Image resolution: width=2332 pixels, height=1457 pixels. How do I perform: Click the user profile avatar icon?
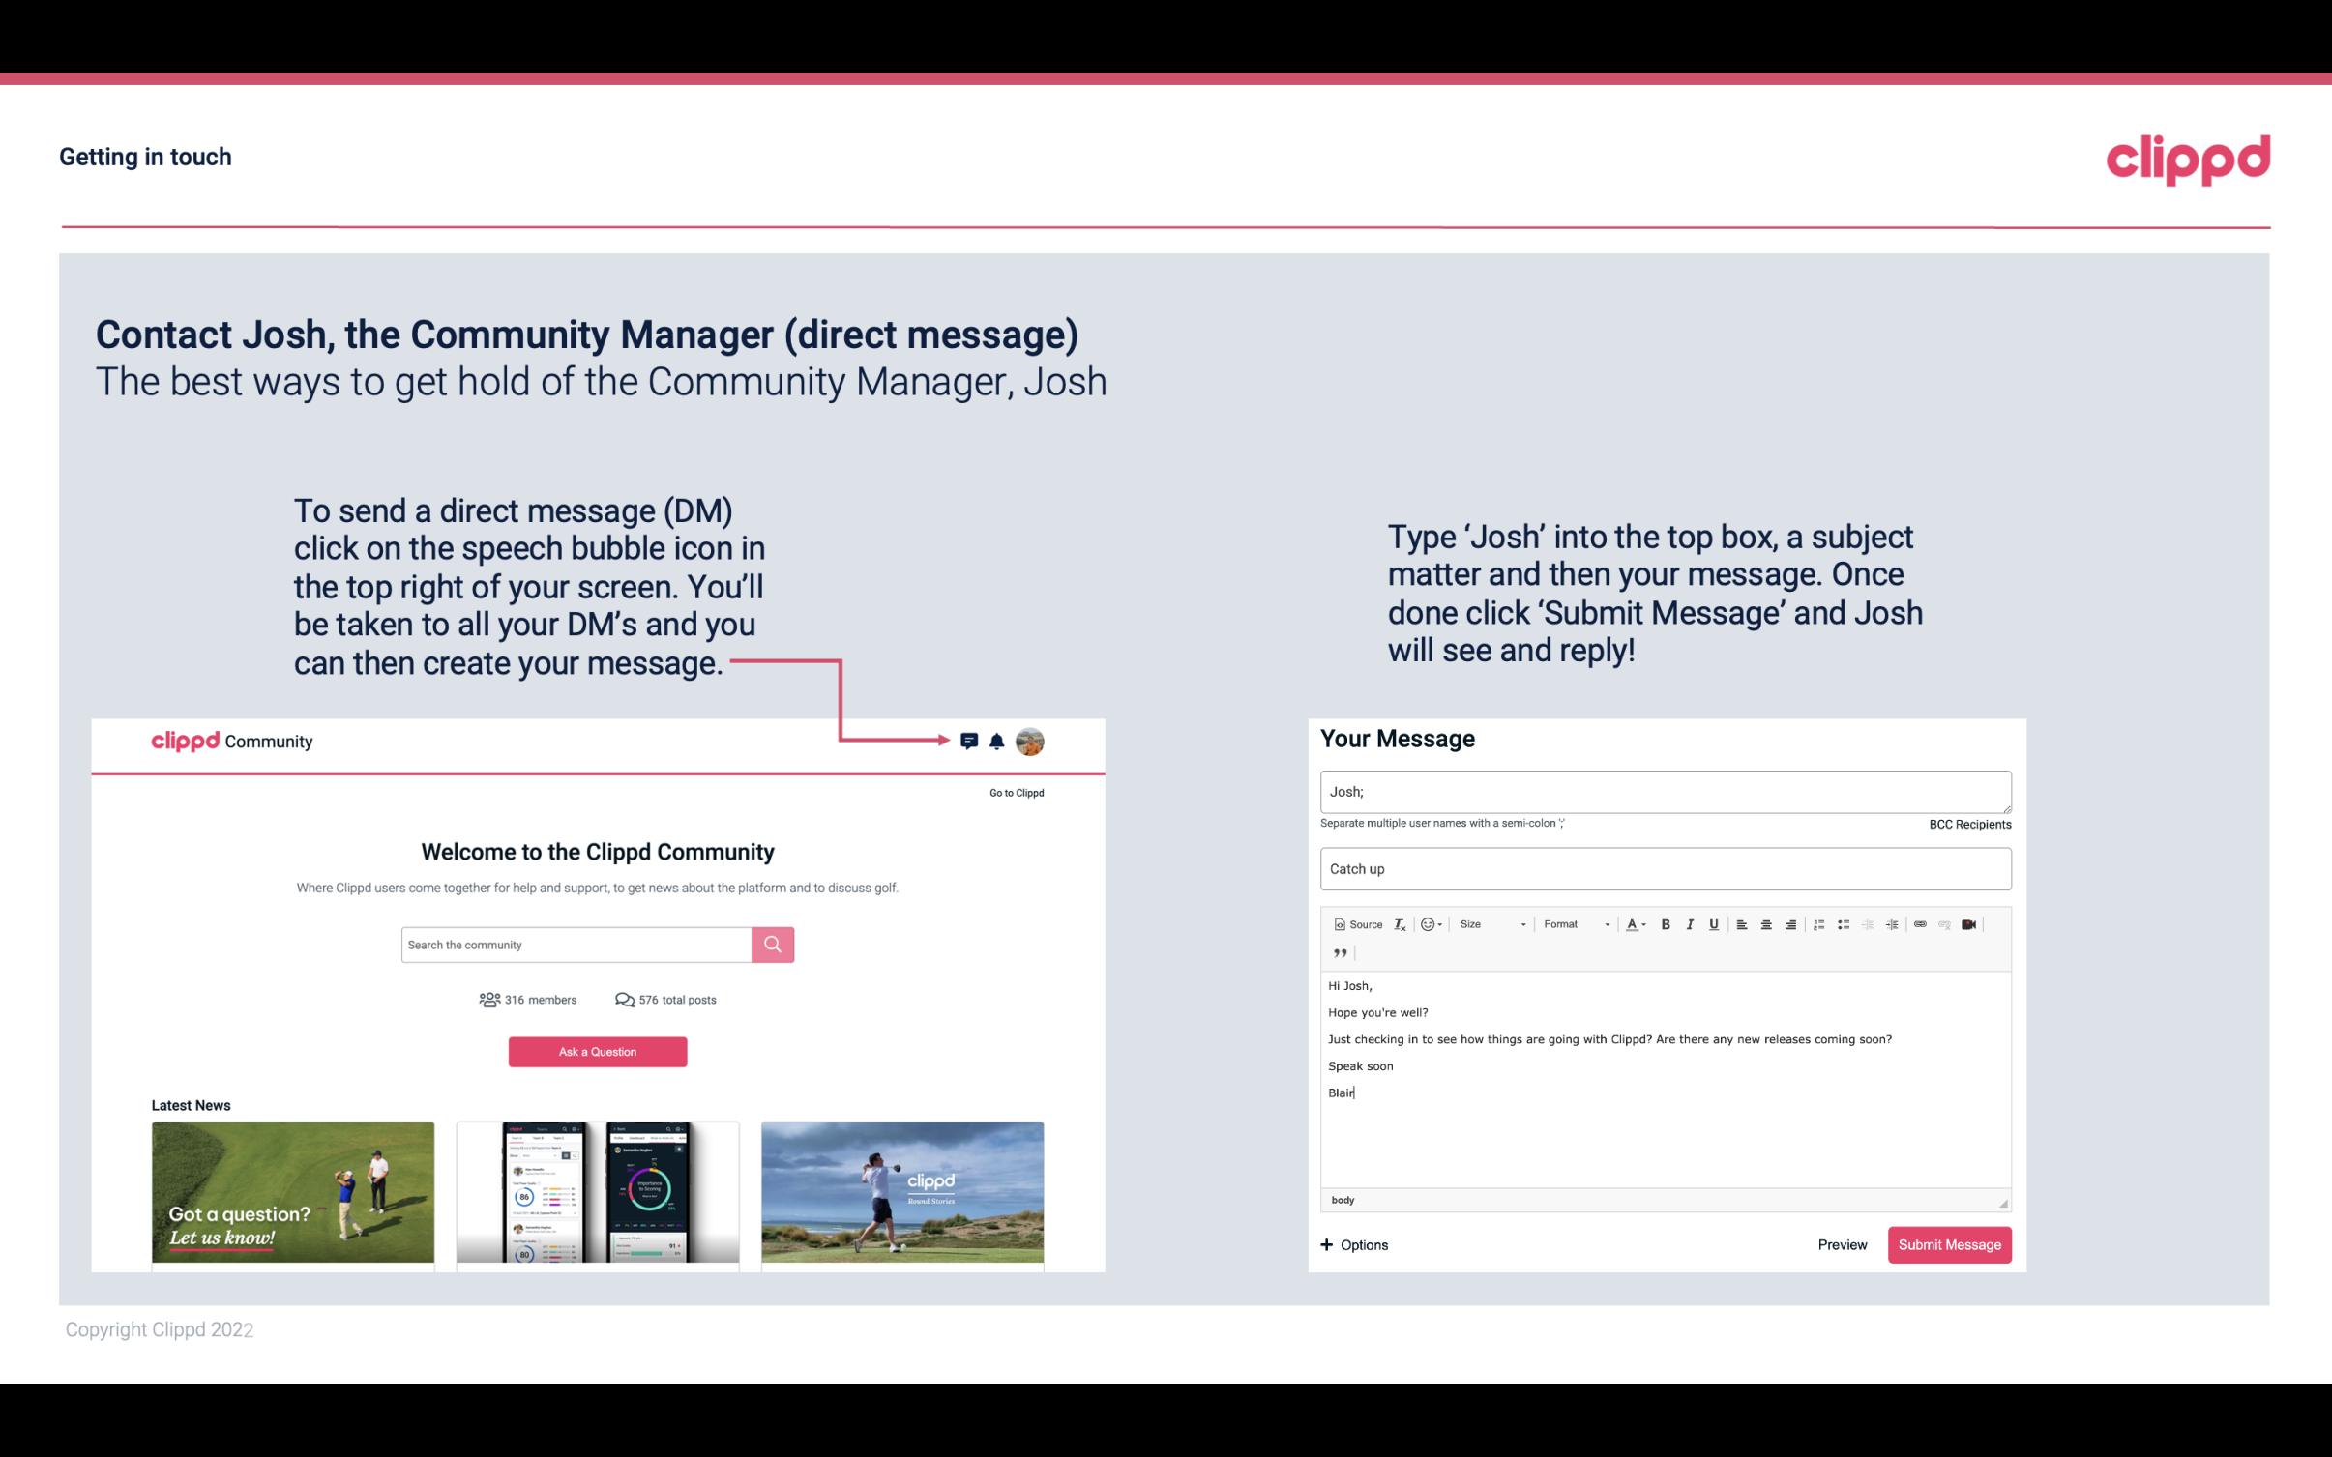click(1031, 742)
